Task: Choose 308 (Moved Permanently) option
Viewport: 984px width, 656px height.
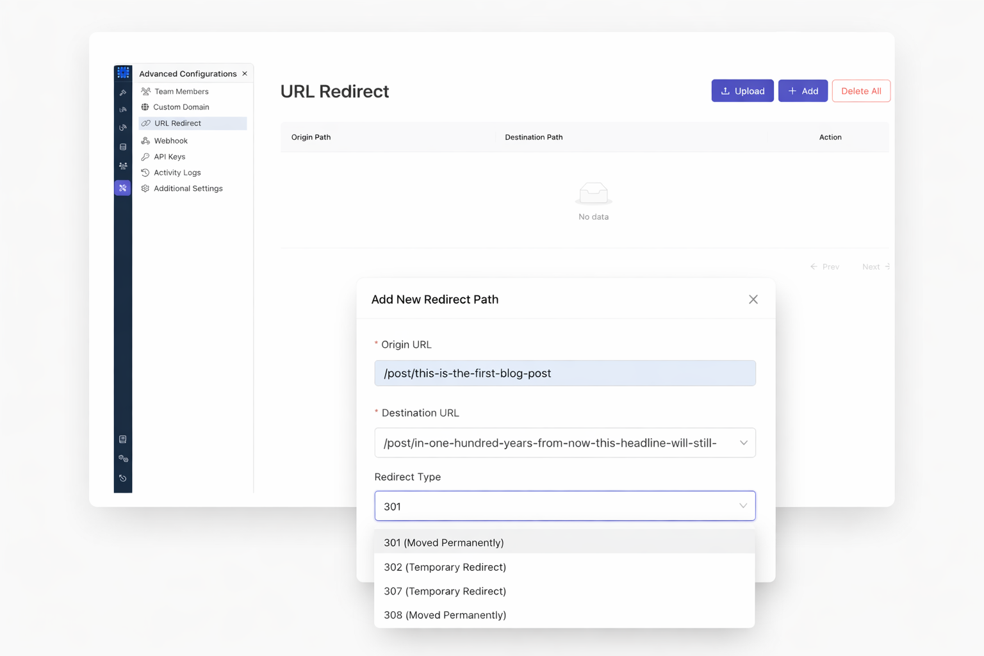Action: tap(445, 615)
